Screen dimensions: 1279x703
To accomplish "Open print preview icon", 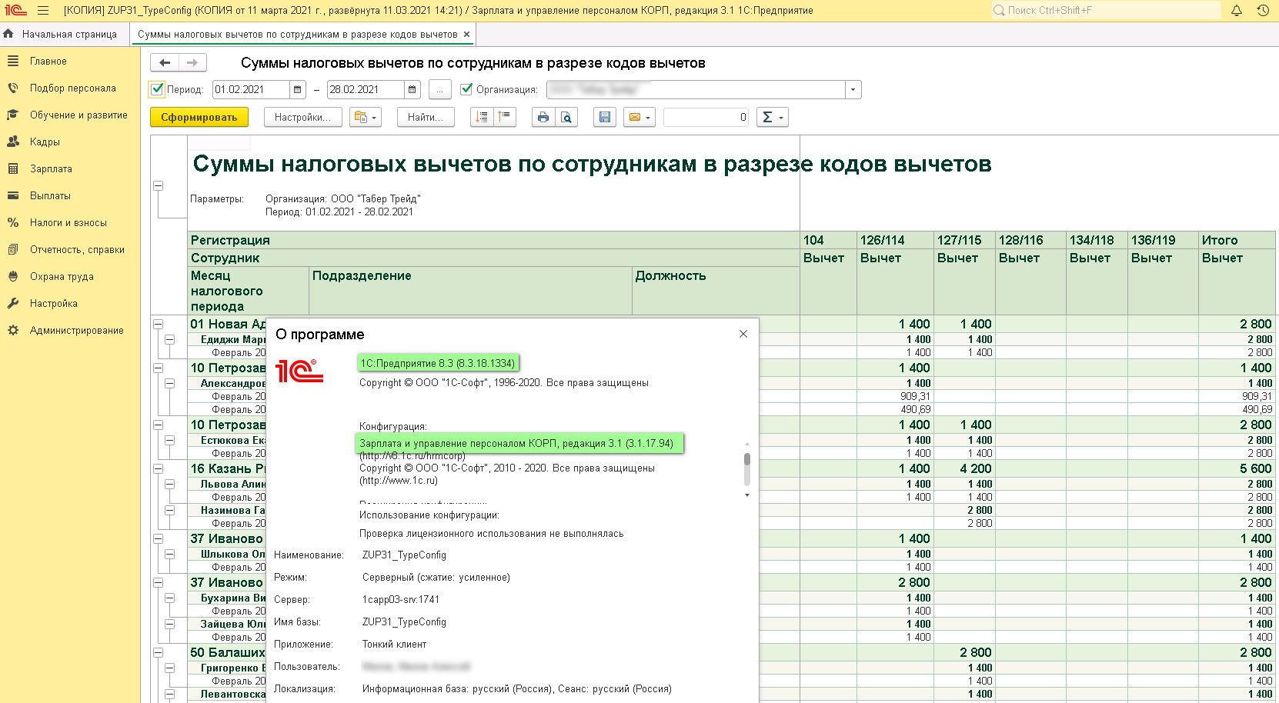I will click(566, 117).
